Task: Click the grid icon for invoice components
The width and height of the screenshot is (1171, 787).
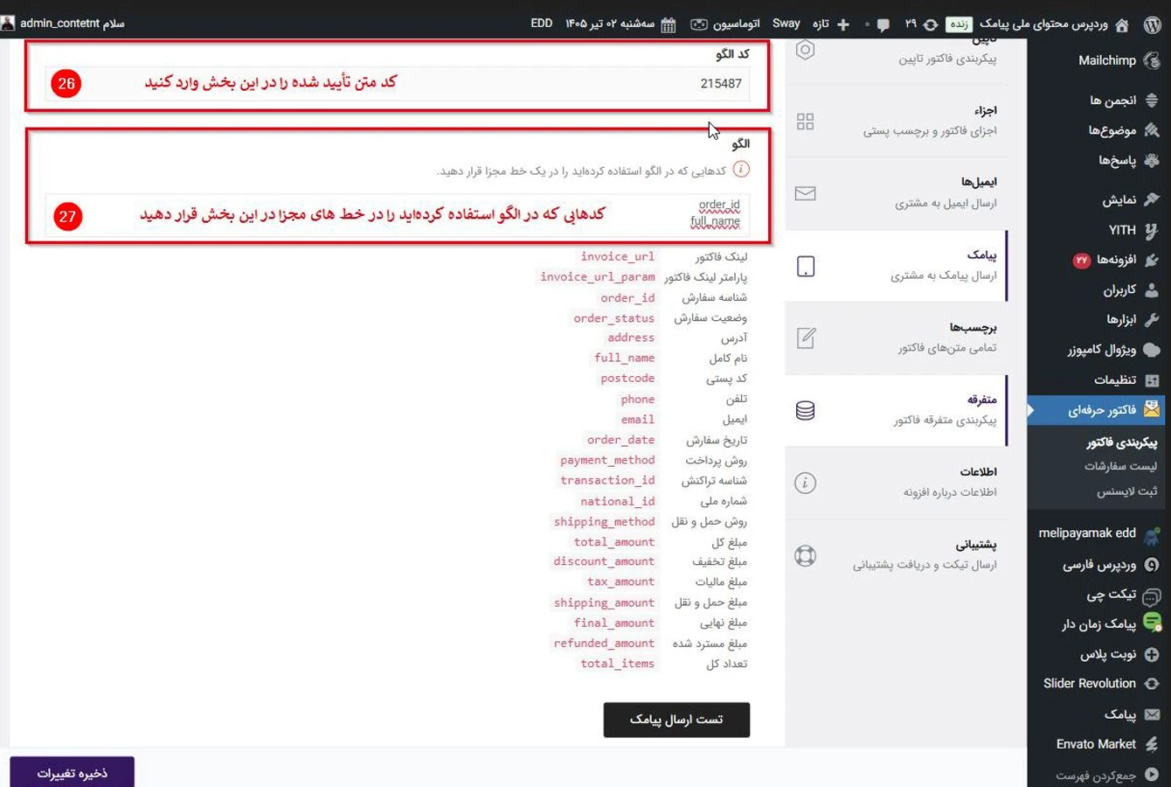Action: click(x=806, y=122)
